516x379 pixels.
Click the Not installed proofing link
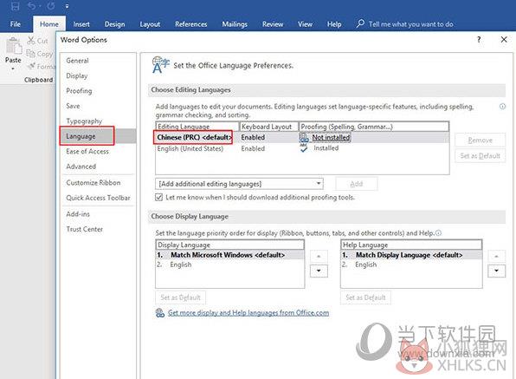coord(331,137)
